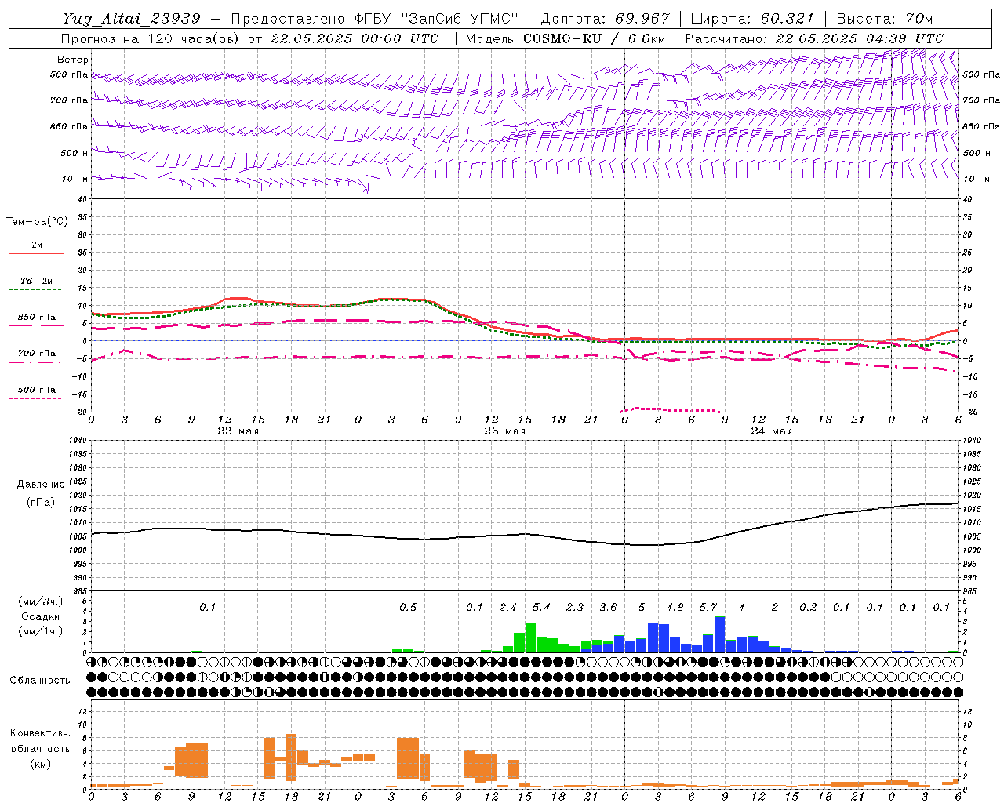
Task: Select the elevation label Высота: 70м
Action: (885, 19)
